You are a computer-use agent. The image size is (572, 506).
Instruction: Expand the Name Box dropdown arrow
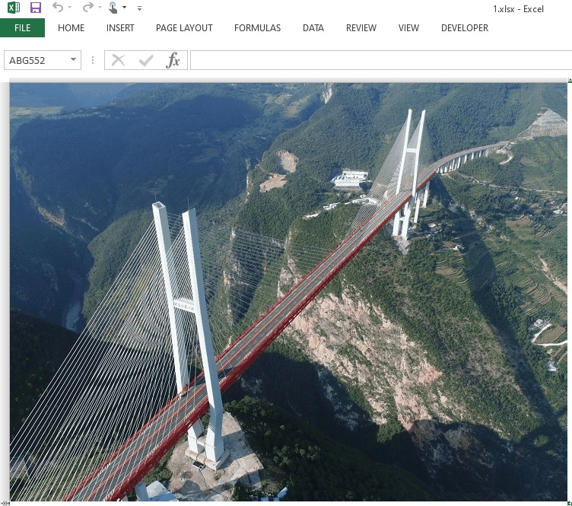(73, 61)
